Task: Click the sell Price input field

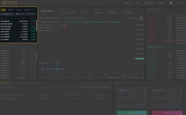Action: click(166, 90)
